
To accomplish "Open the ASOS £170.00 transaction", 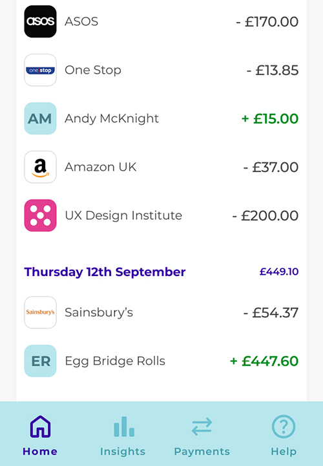I will pos(161,21).
